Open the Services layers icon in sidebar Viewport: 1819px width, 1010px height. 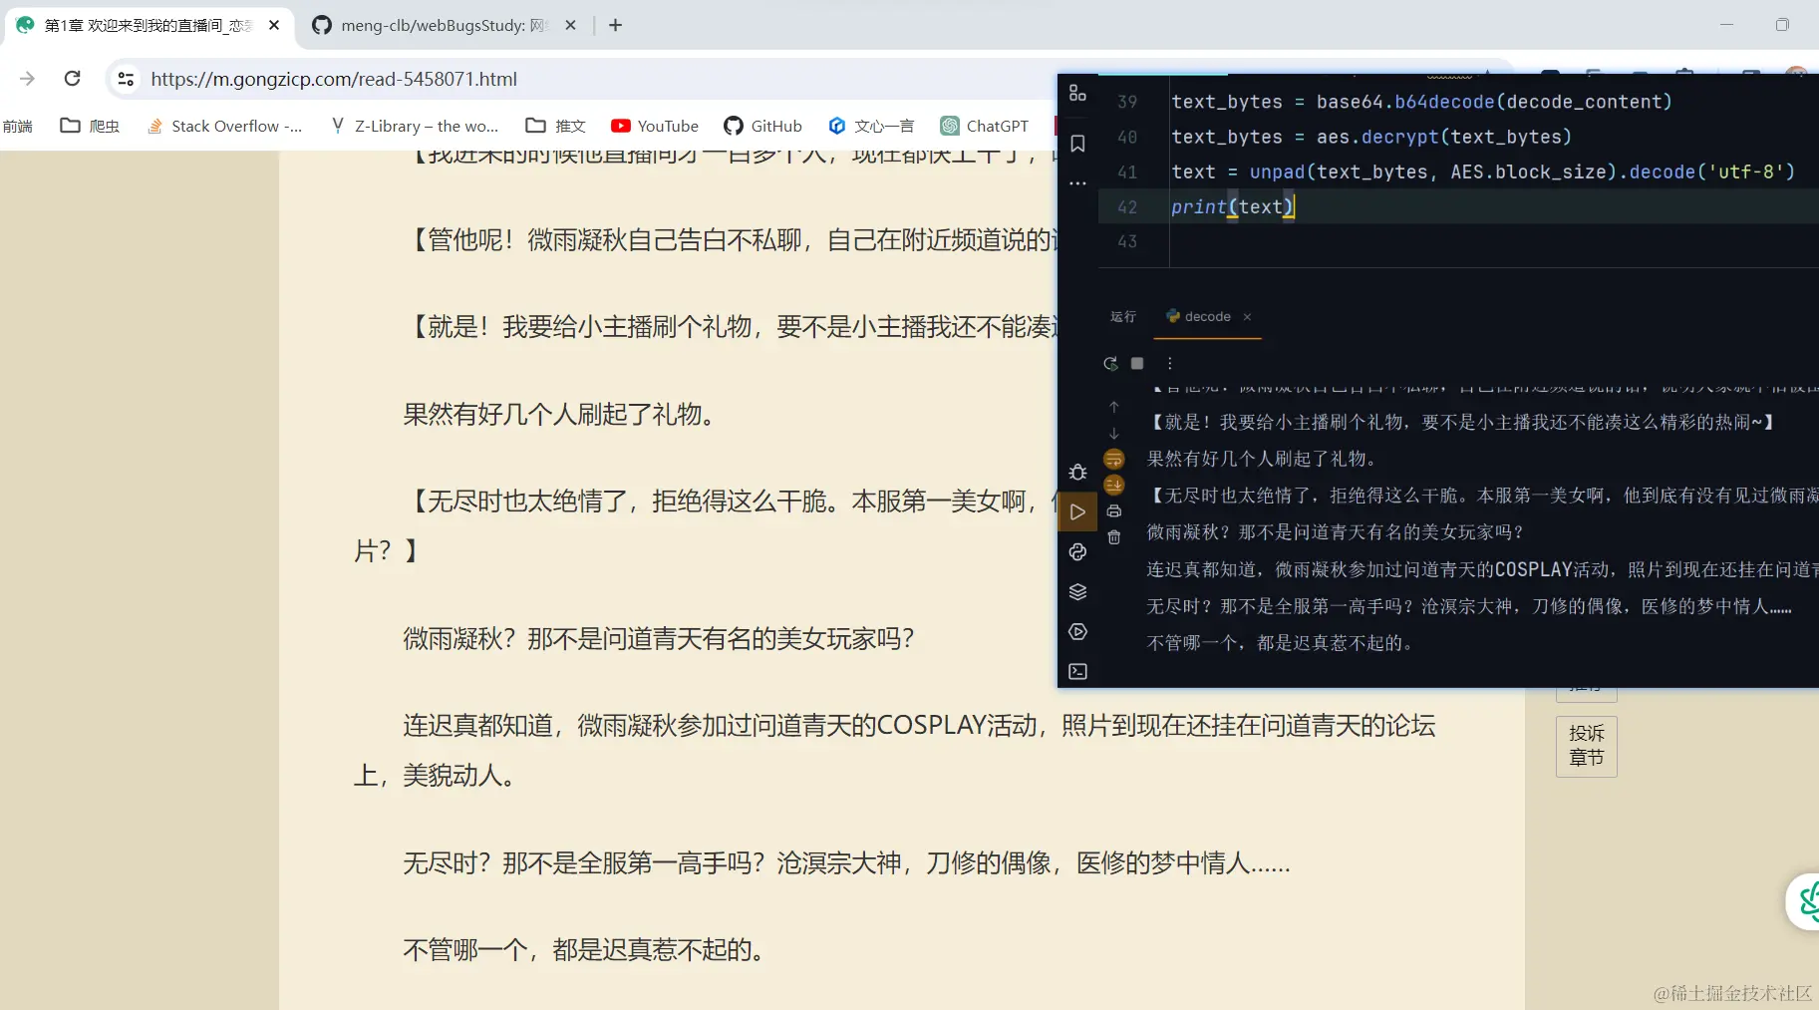point(1078,591)
